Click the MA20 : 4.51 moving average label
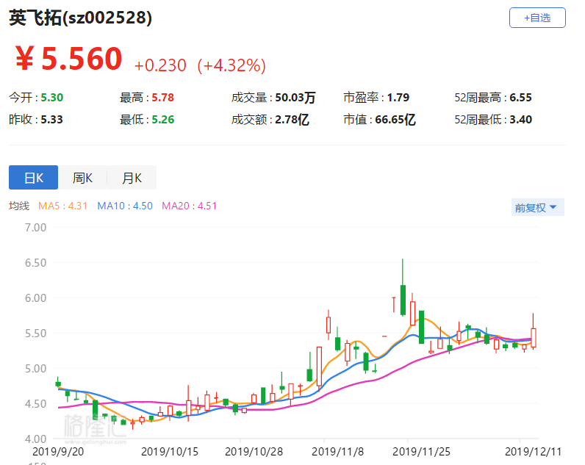The width and height of the screenshot is (585, 465). point(189,206)
